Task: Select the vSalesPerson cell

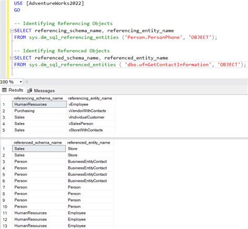Action: click(91, 124)
